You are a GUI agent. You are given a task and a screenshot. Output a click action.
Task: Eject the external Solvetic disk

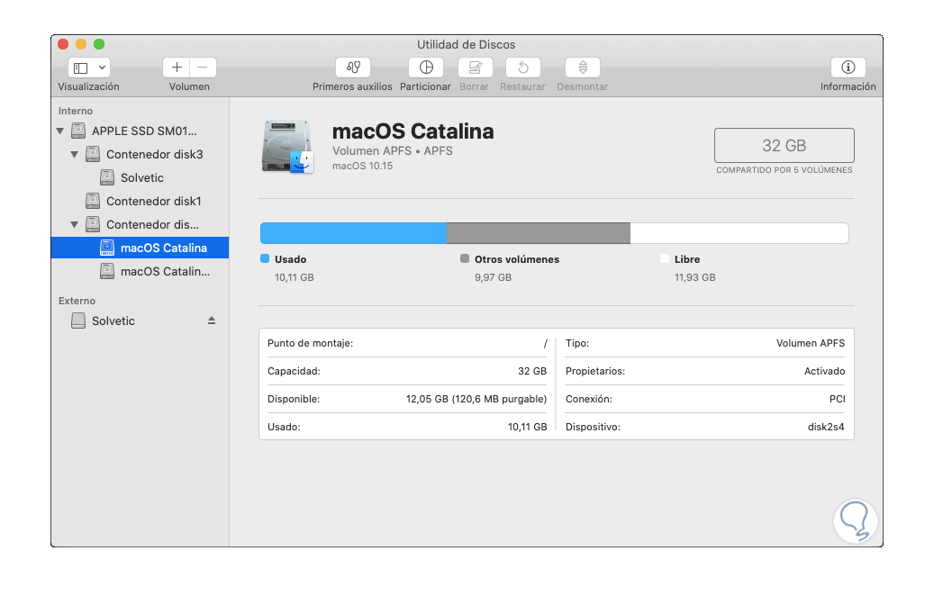click(212, 321)
